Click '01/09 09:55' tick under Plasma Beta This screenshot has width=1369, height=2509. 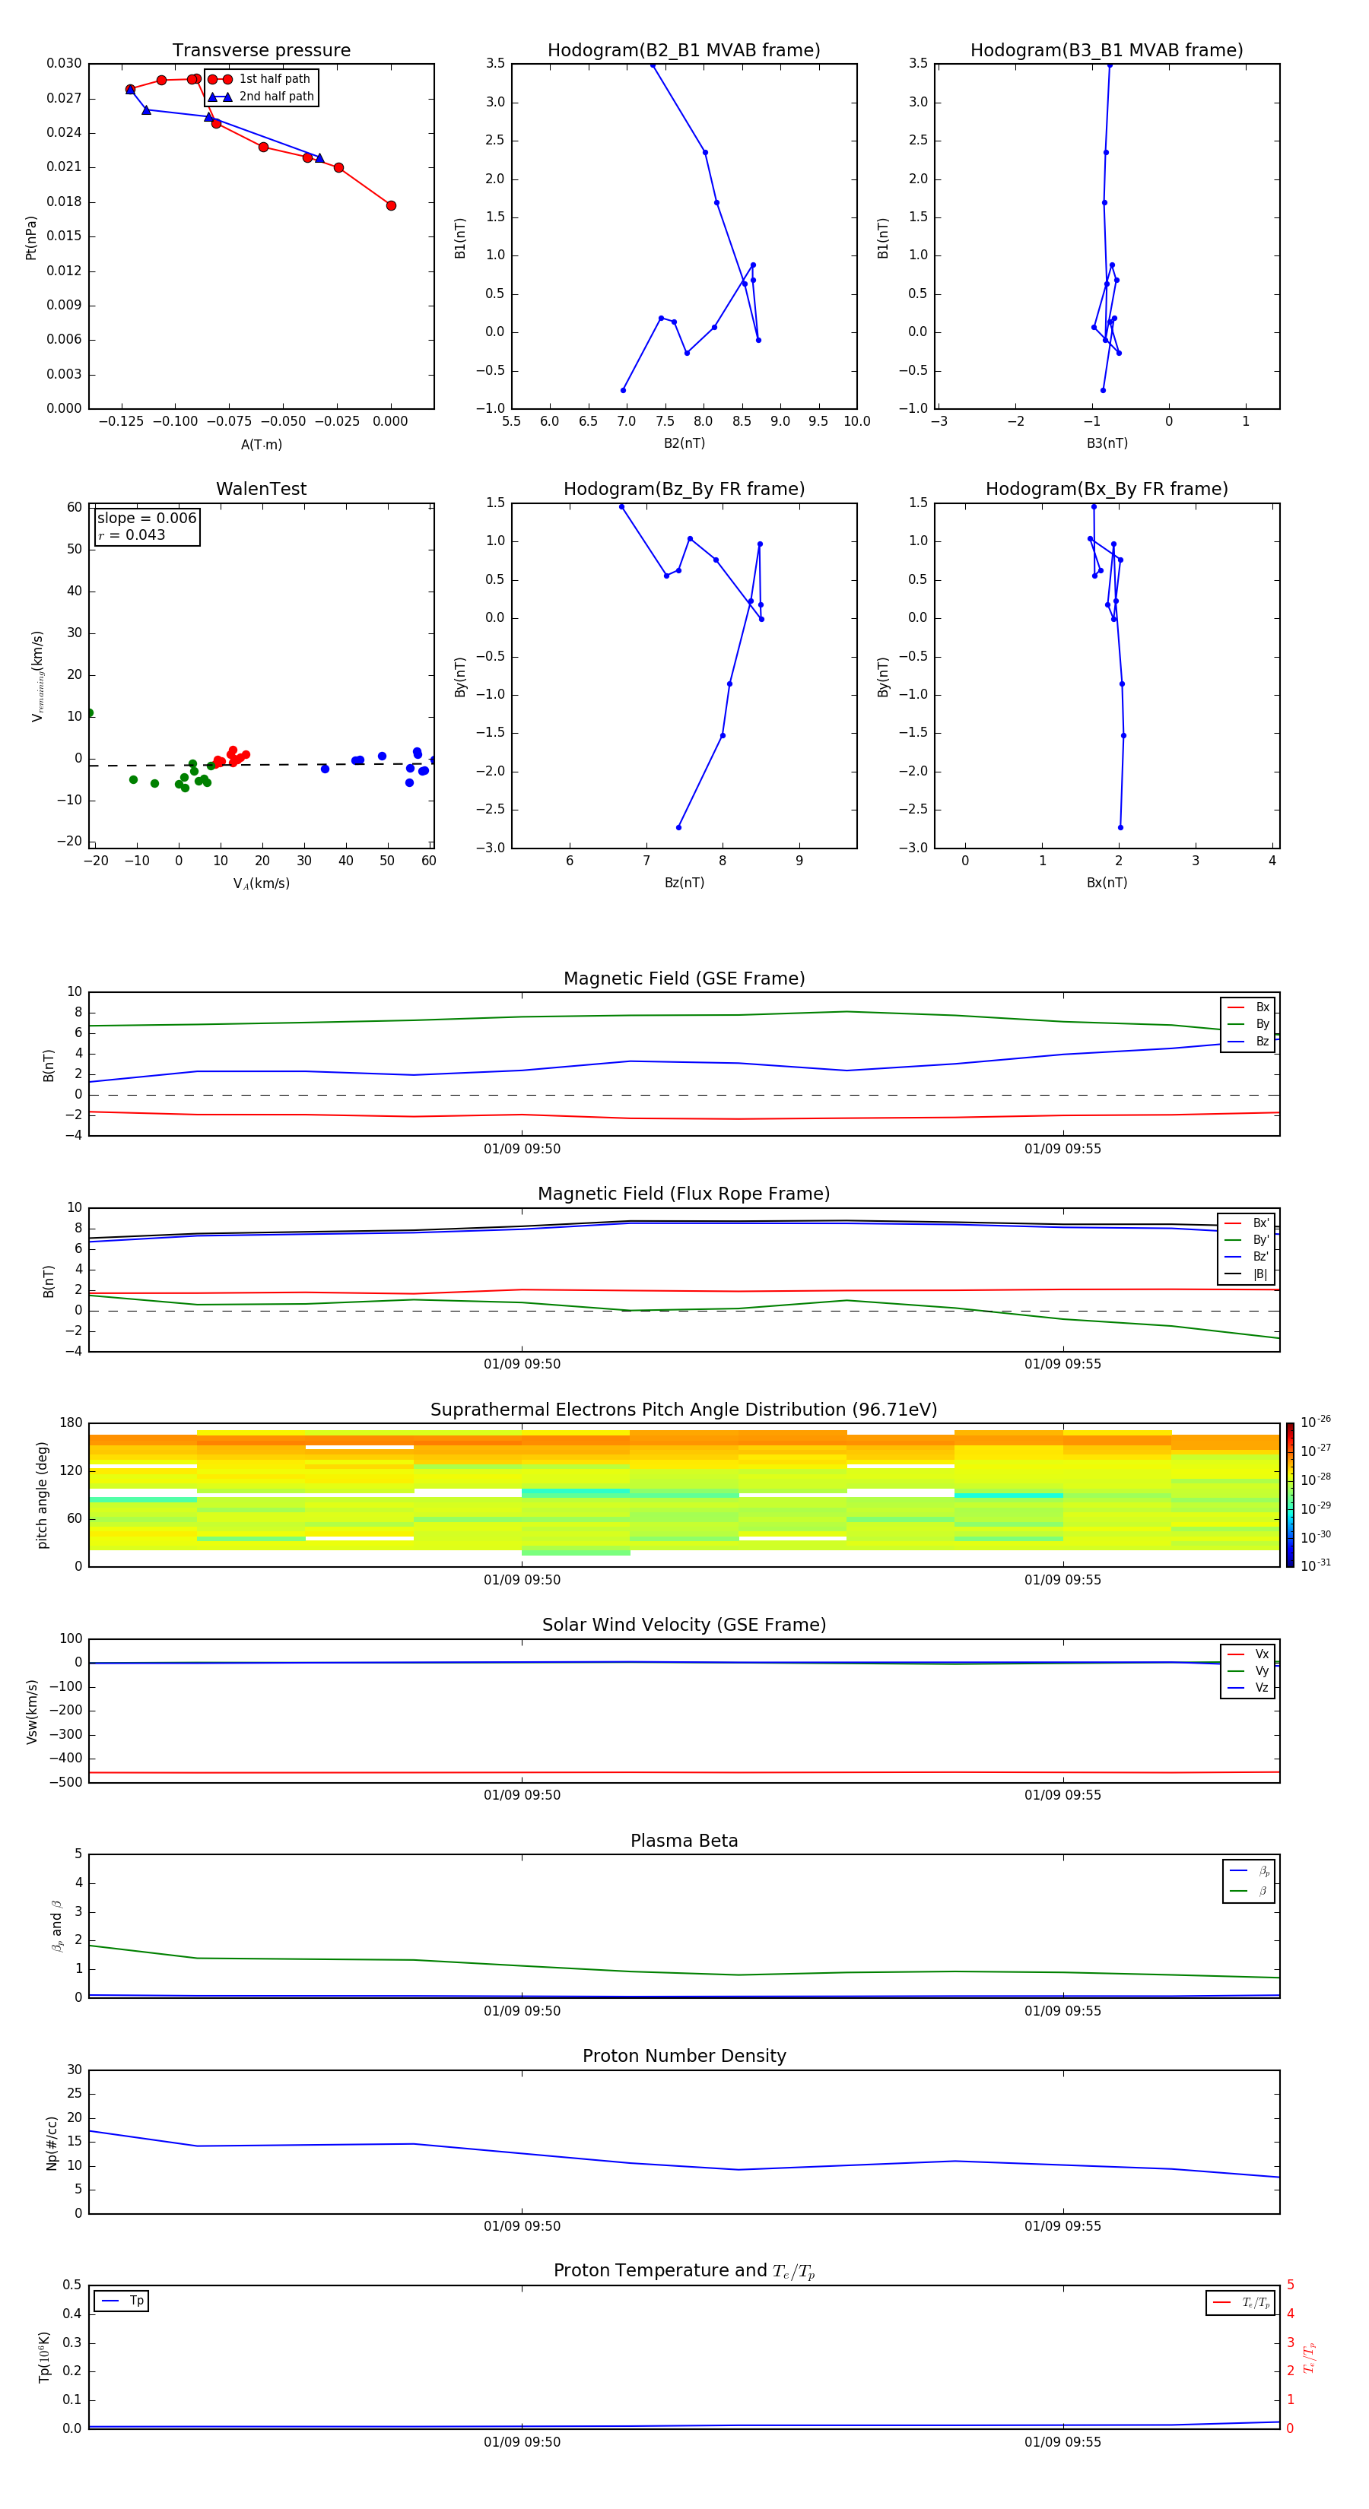(x=1062, y=2010)
